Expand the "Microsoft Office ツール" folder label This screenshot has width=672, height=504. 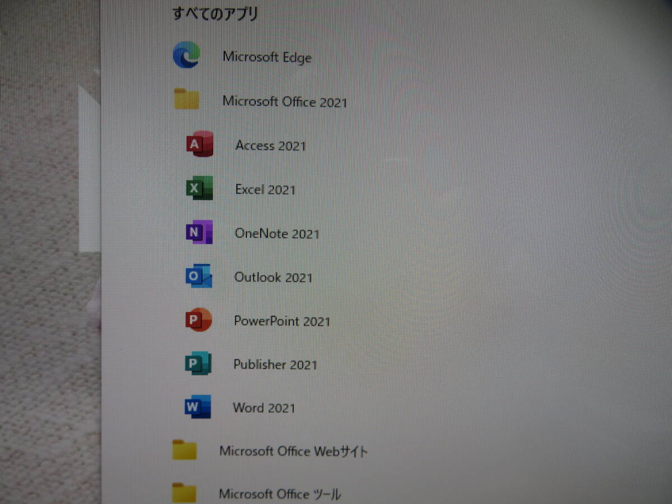coord(280,494)
